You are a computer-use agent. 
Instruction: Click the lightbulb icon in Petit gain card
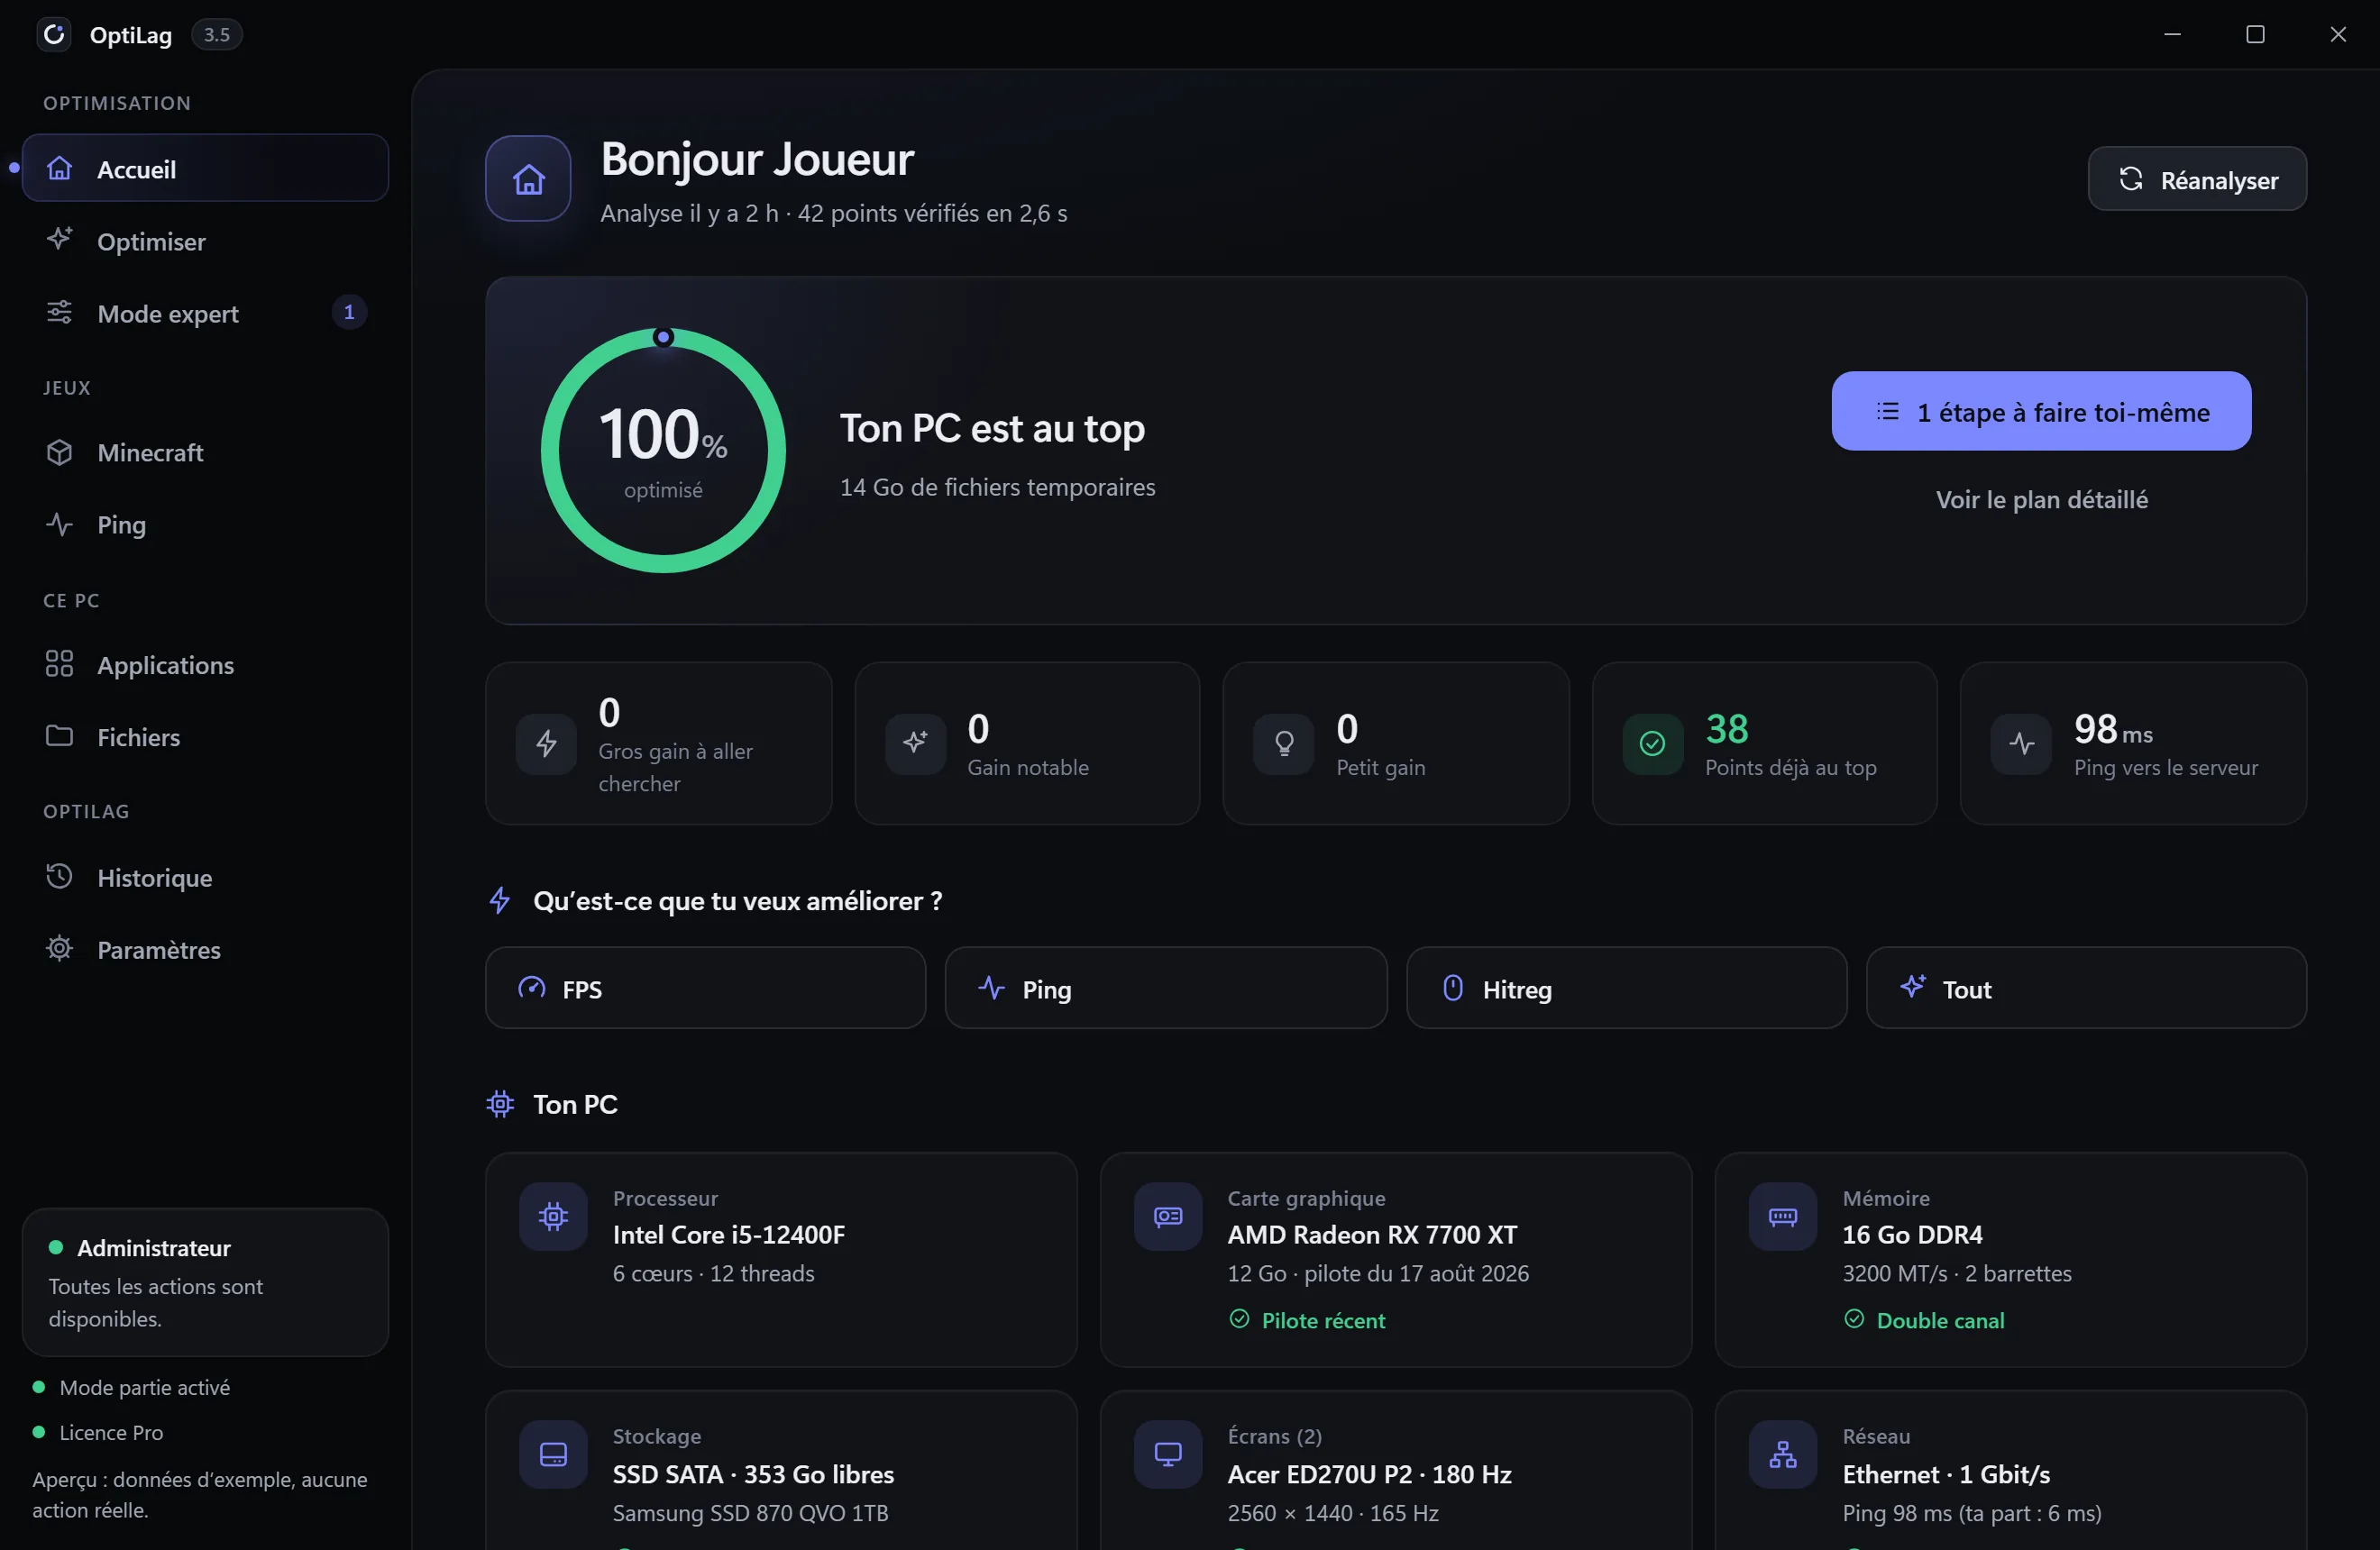[1284, 743]
